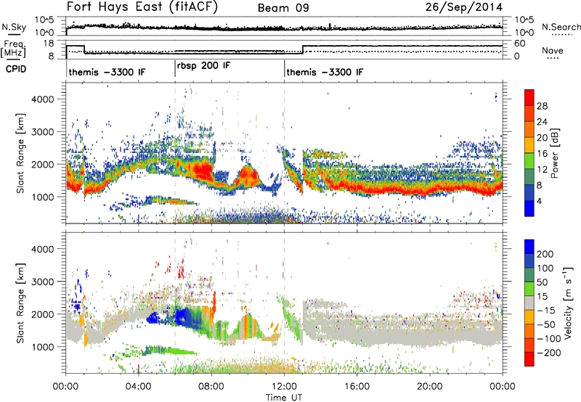Select the '200' velocity color bar tick
This screenshot has width=581, height=402.
click(545, 254)
